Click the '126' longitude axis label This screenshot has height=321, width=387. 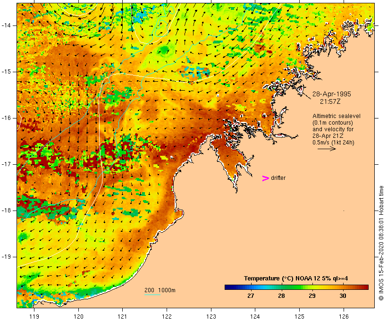coord(344,317)
